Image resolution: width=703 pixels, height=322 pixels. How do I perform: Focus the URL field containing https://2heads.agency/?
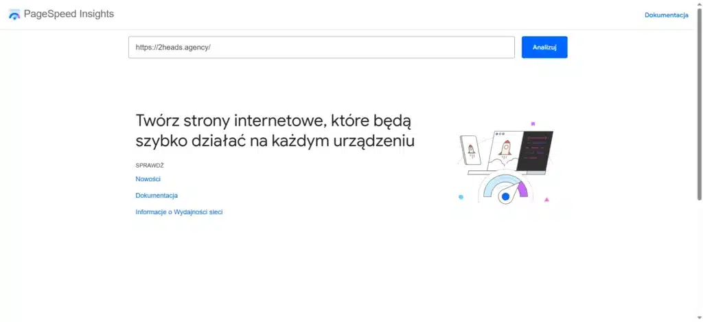tap(321, 47)
